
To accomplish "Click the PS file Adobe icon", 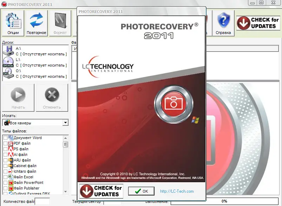I will coord(11,149).
